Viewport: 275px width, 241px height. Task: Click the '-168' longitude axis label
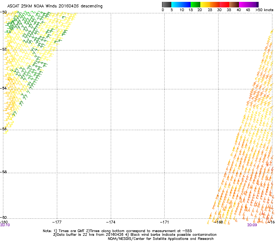point(219,222)
